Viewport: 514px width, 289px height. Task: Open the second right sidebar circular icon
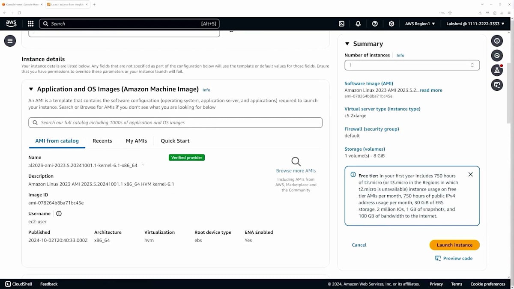point(497,56)
